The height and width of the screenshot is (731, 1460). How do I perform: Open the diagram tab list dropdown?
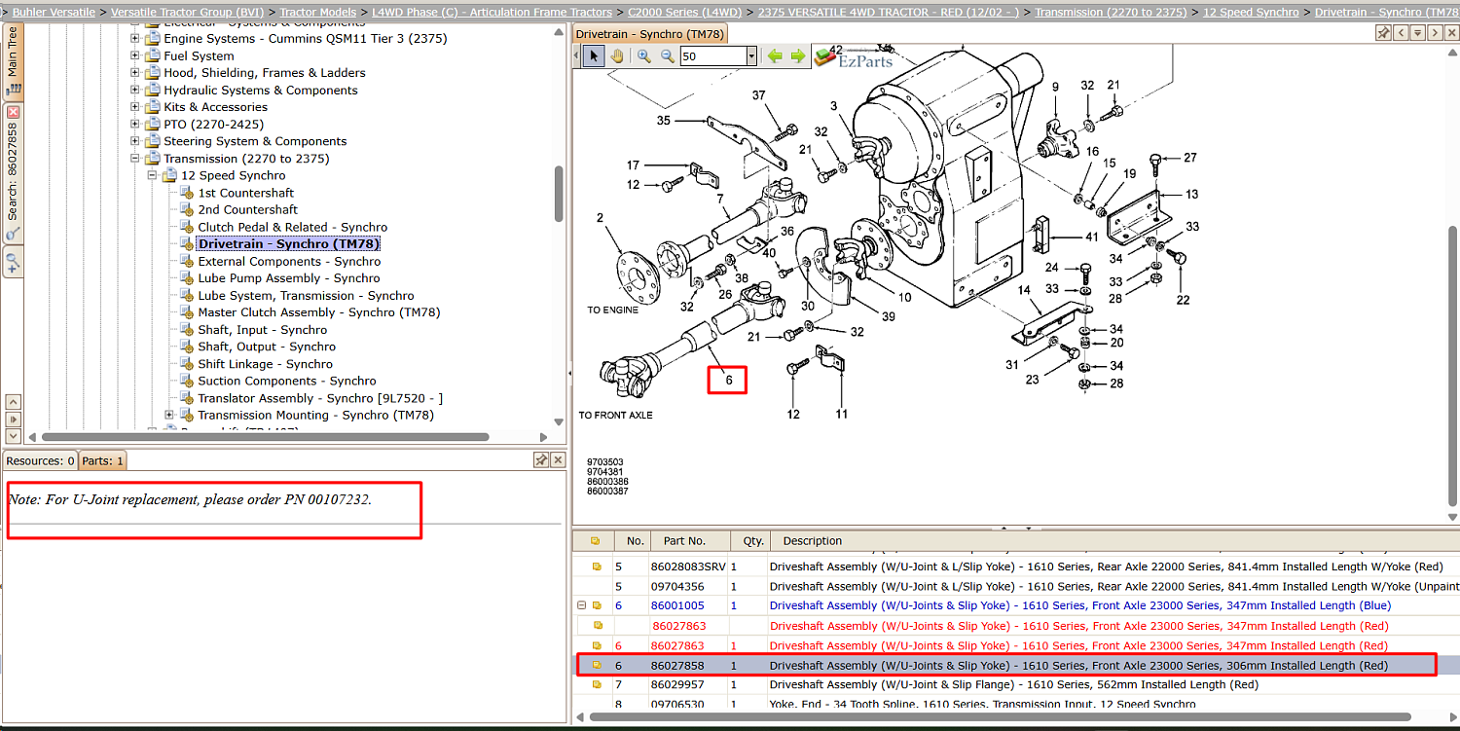[1418, 33]
